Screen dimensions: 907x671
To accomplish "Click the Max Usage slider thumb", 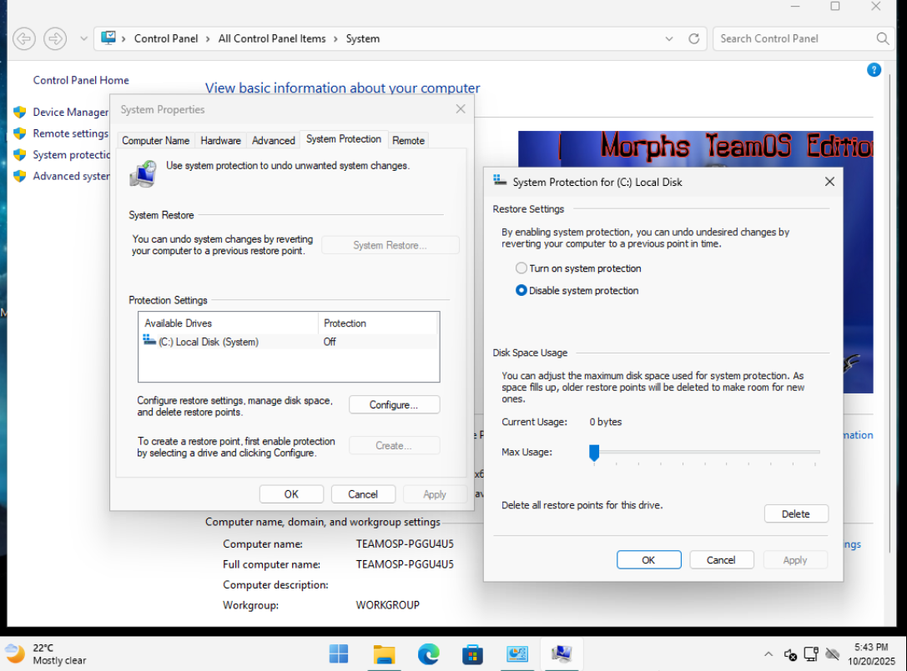I will pyautogui.click(x=594, y=453).
